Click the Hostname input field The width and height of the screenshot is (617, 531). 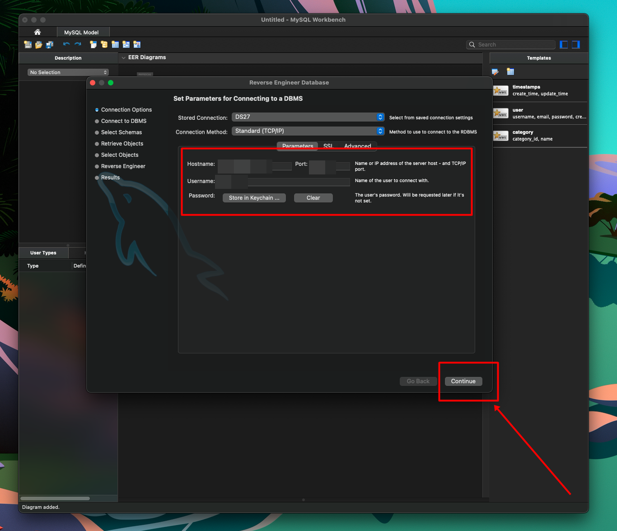pyautogui.click(x=254, y=166)
